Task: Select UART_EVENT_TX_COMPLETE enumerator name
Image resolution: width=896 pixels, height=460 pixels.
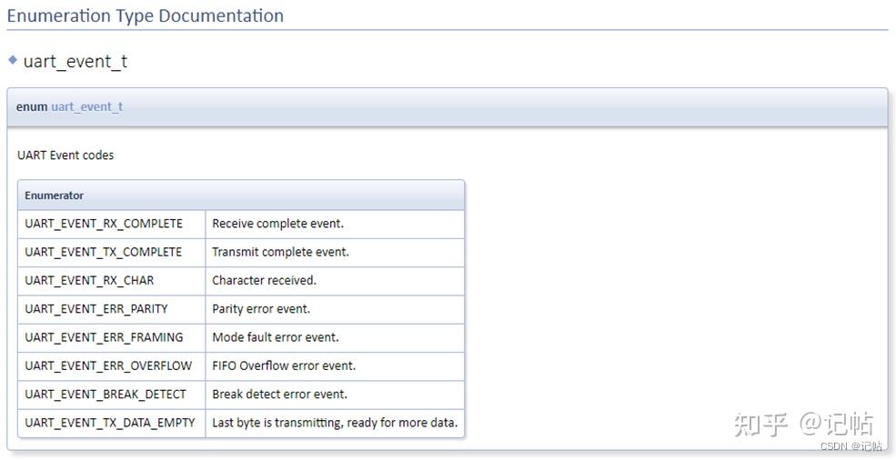Action: pos(103,252)
